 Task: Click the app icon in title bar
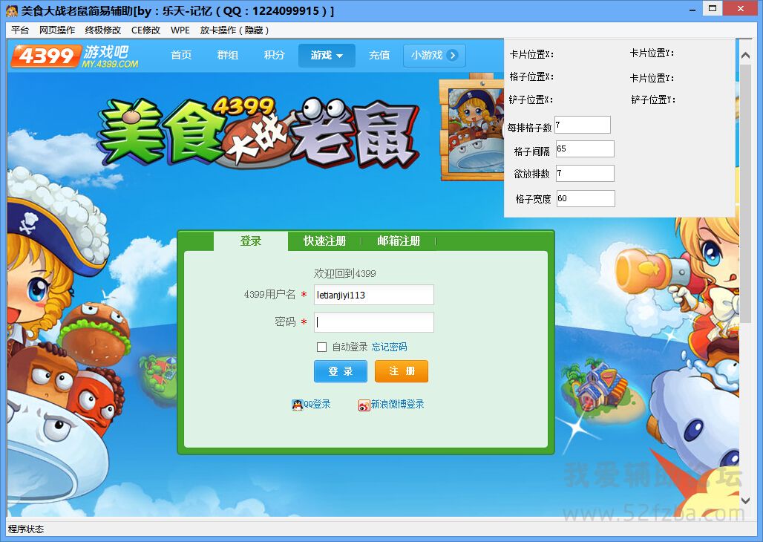click(12, 10)
